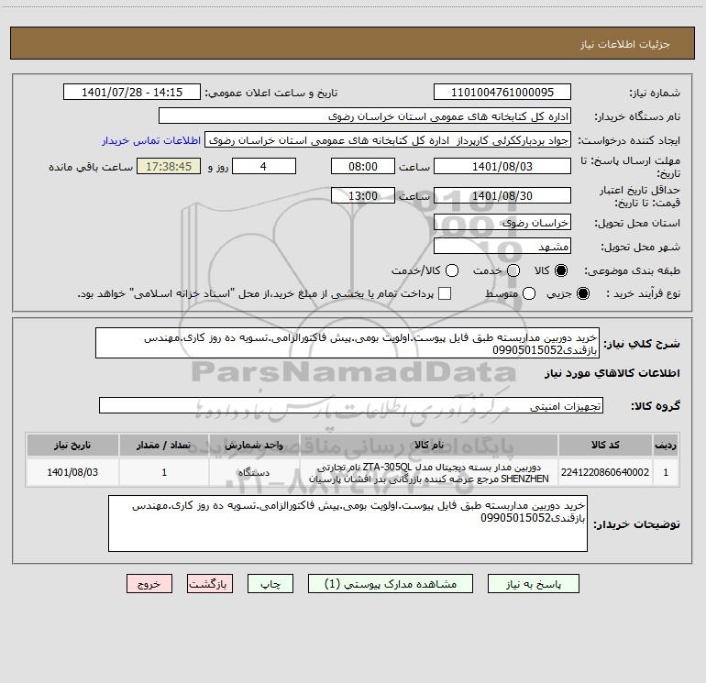Click the 17:38:45 remaining time field

tap(169, 166)
